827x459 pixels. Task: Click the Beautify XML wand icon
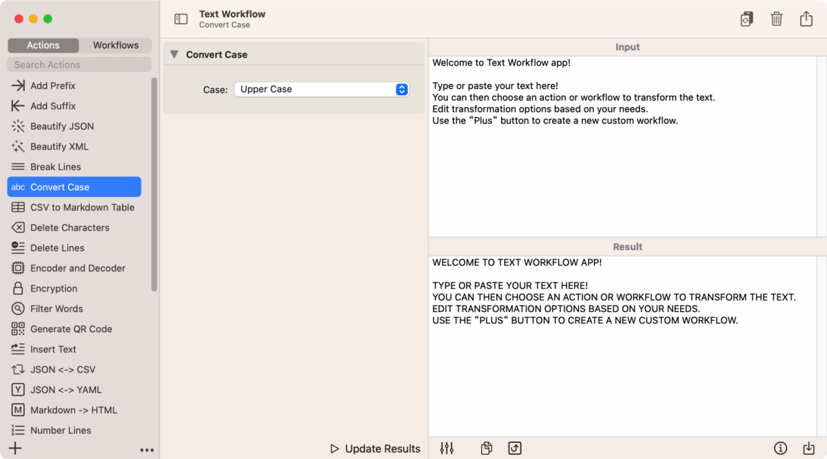pyautogui.click(x=18, y=146)
